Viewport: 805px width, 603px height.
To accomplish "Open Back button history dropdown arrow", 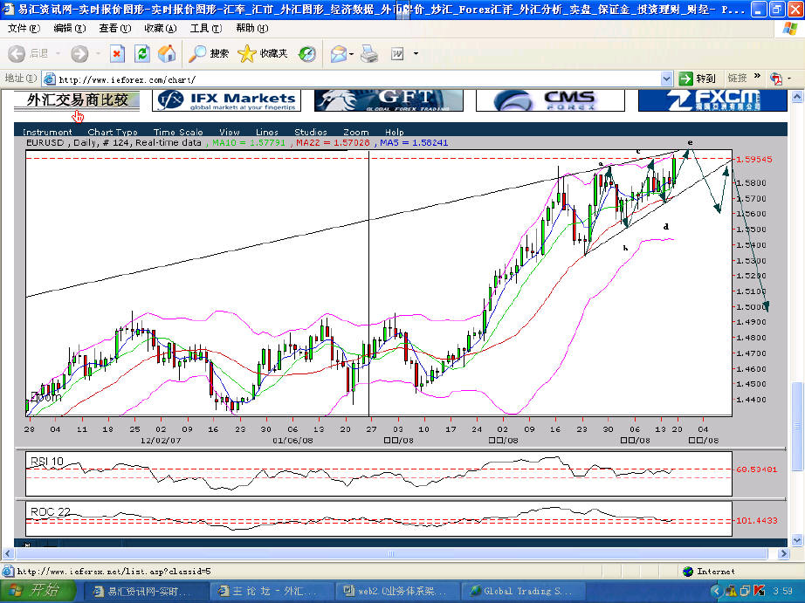I will click(x=58, y=53).
